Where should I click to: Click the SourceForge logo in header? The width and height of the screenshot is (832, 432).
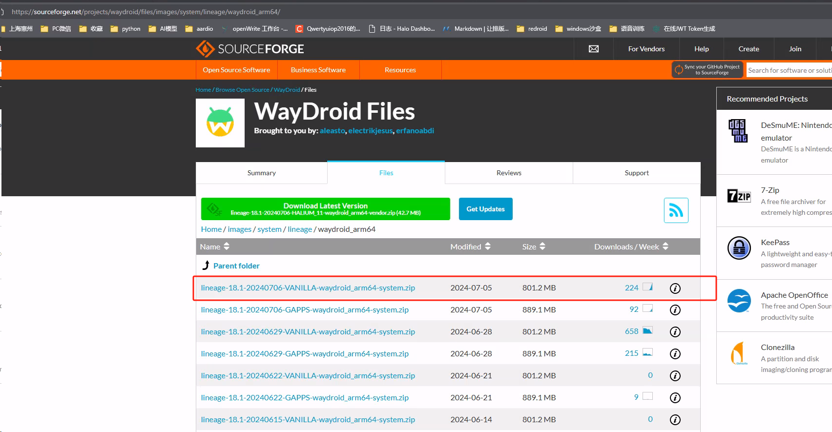tap(250, 49)
